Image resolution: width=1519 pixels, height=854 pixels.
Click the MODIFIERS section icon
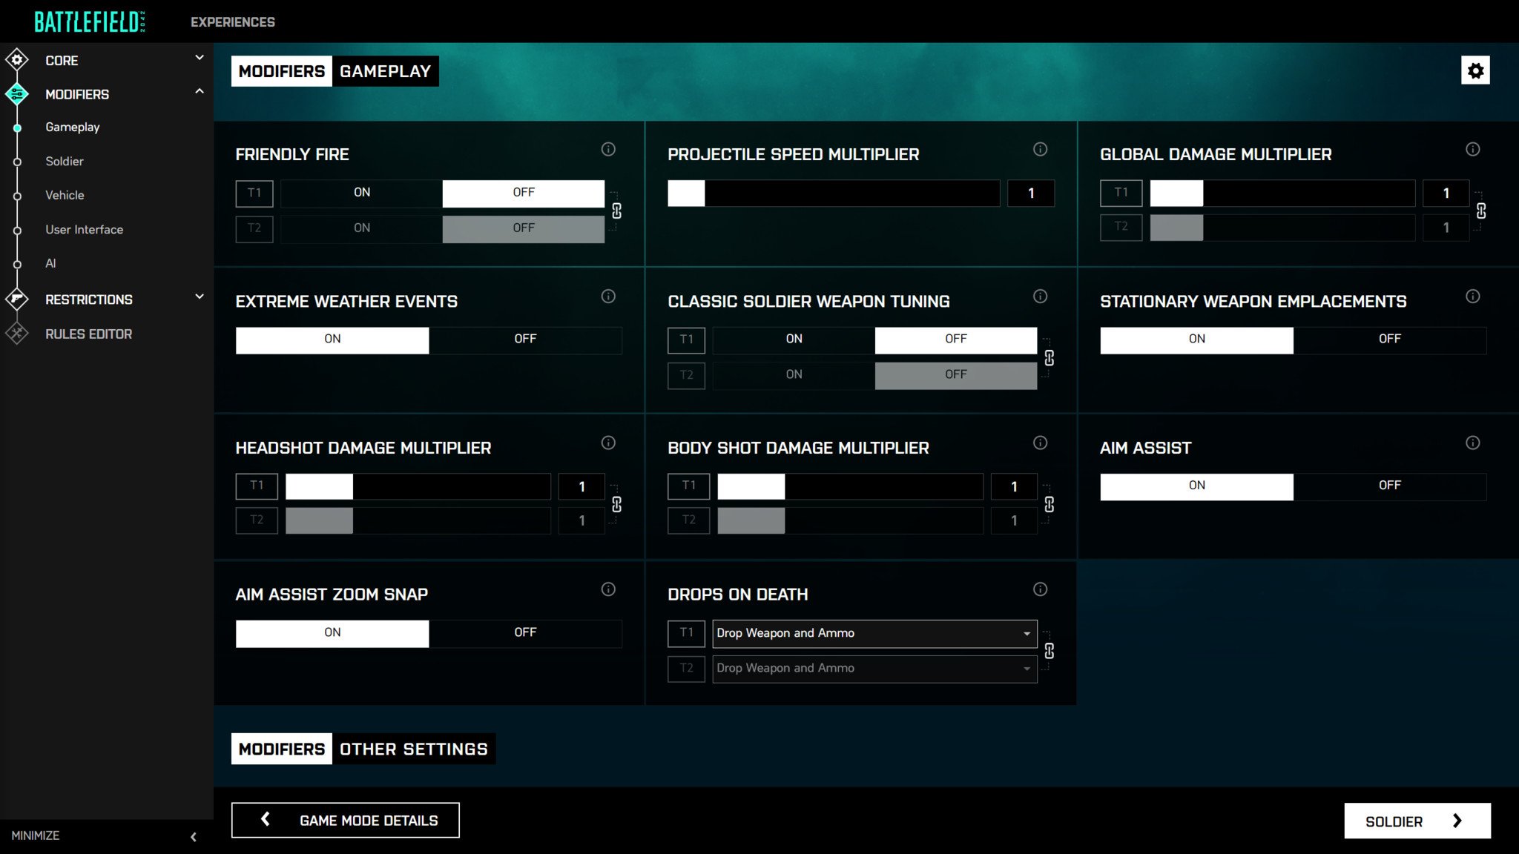tap(18, 94)
